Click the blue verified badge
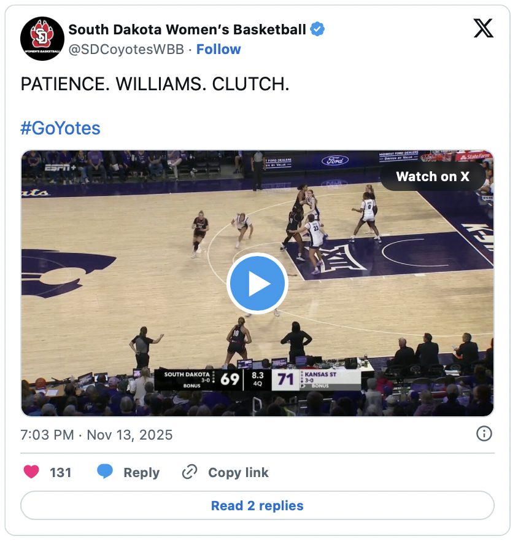The image size is (518, 544). click(317, 29)
